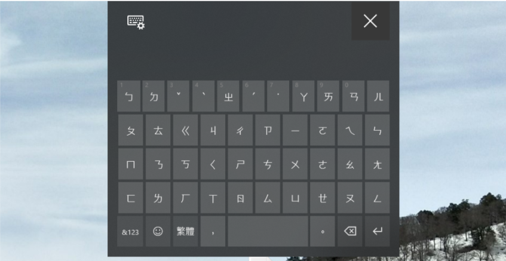The width and height of the screenshot is (506, 261).
Task: Tap the ㄇ bopomofo key
Action: [130, 164]
